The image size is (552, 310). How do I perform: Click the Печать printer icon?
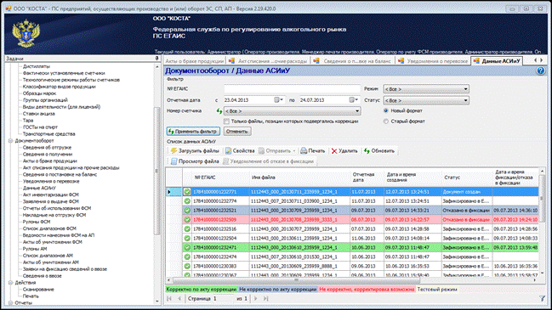[304, 151]
